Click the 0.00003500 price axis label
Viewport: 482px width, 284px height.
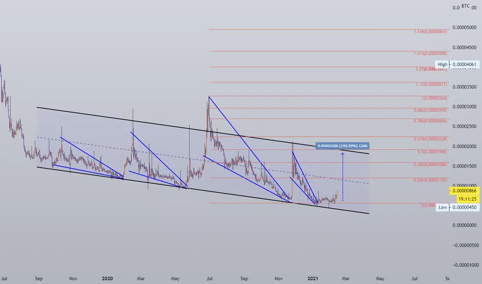[x=464, y=87]
